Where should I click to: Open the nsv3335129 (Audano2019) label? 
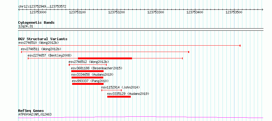(128, 94)
